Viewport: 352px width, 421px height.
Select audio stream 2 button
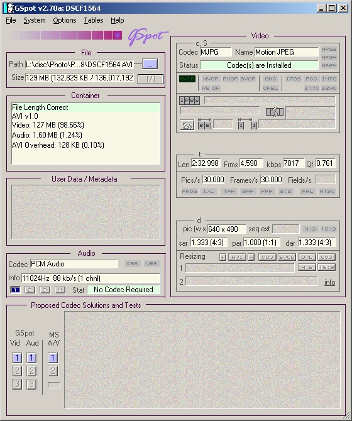[30, 290]
